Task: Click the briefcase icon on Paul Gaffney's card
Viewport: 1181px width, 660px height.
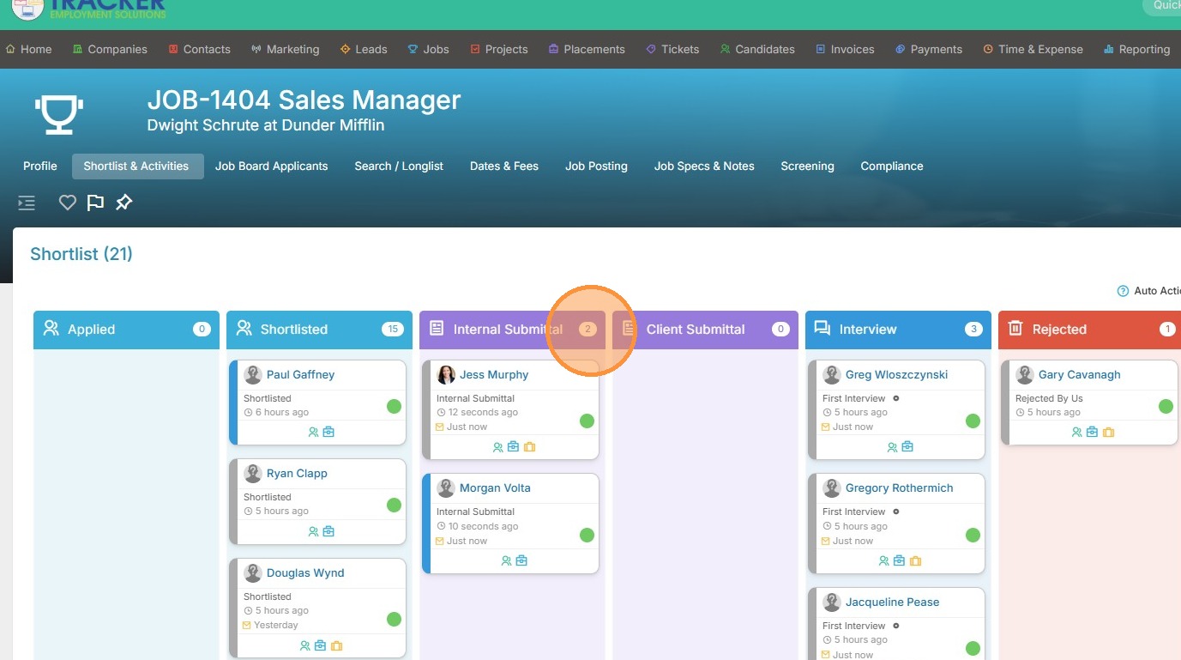Action: click(328, 432)
